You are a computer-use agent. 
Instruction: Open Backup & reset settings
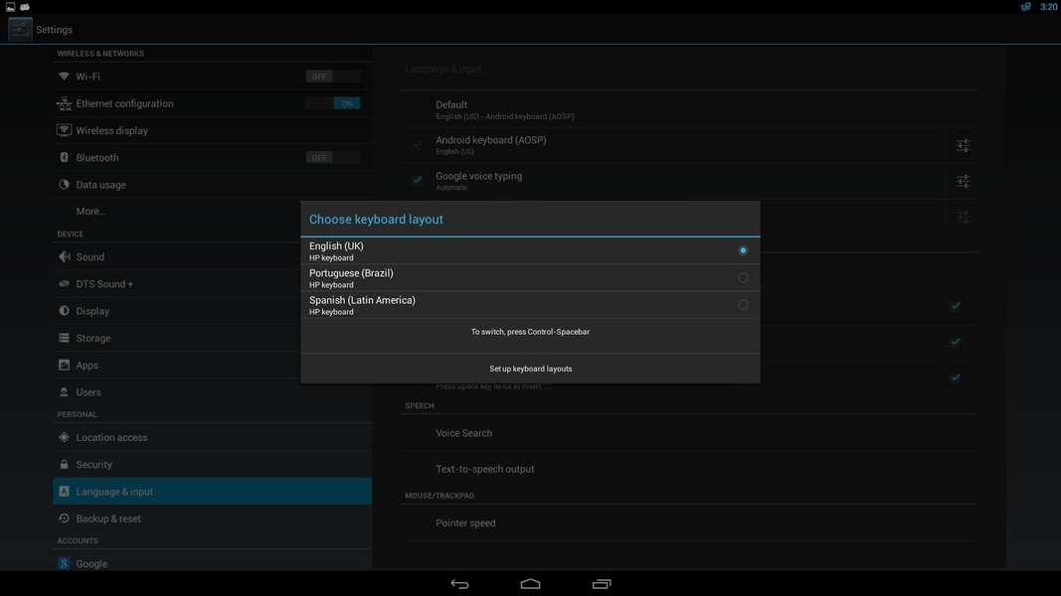tap(213, 519)
